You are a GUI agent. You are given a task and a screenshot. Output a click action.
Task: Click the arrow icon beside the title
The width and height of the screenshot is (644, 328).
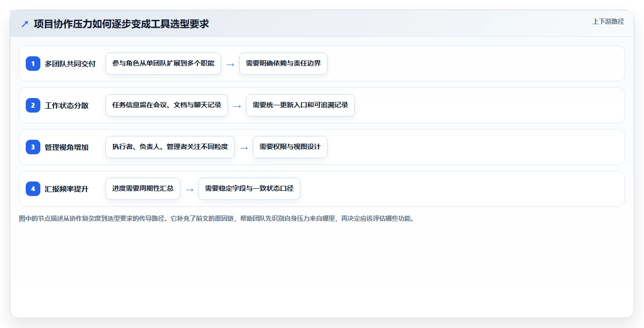coord(25,24)
